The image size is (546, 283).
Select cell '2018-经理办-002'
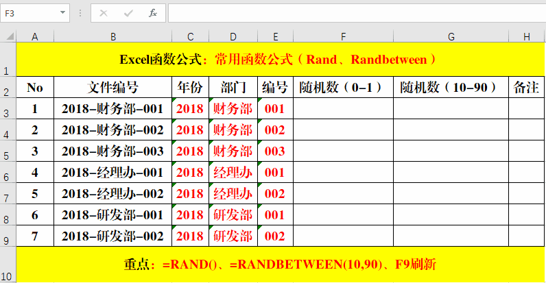coord(112,193)
